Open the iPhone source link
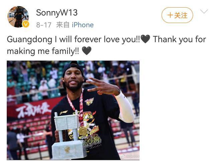 [x=83, y=25]
